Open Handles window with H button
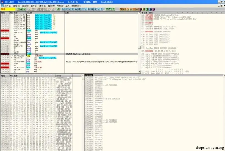Viewport: 225px width, 151px height. pyautogui.click(x=79, y=9)
